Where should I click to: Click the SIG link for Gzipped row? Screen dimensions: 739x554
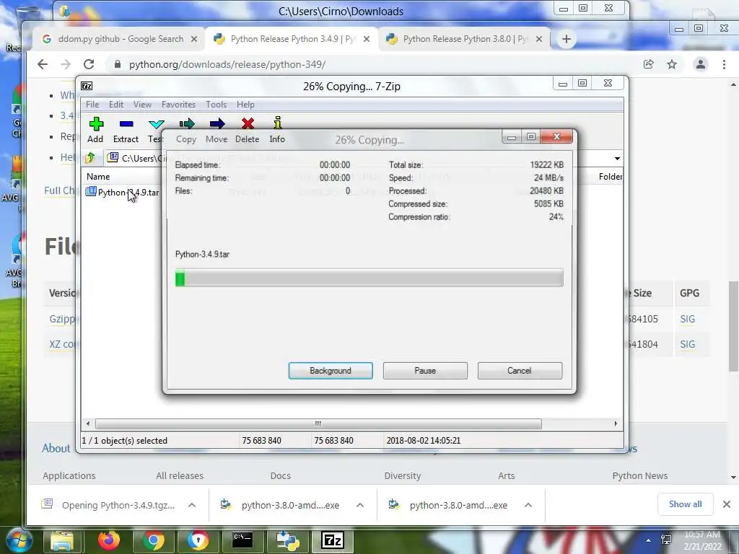pos(687,319)
